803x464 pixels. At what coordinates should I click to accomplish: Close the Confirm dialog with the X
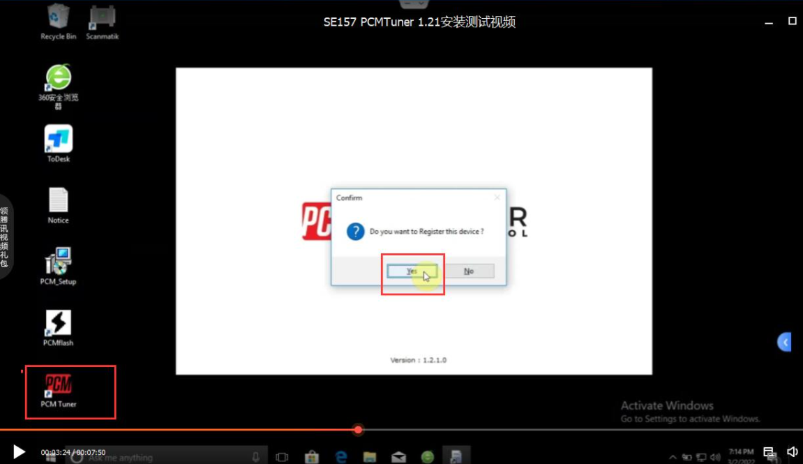(x=497, y=197)
